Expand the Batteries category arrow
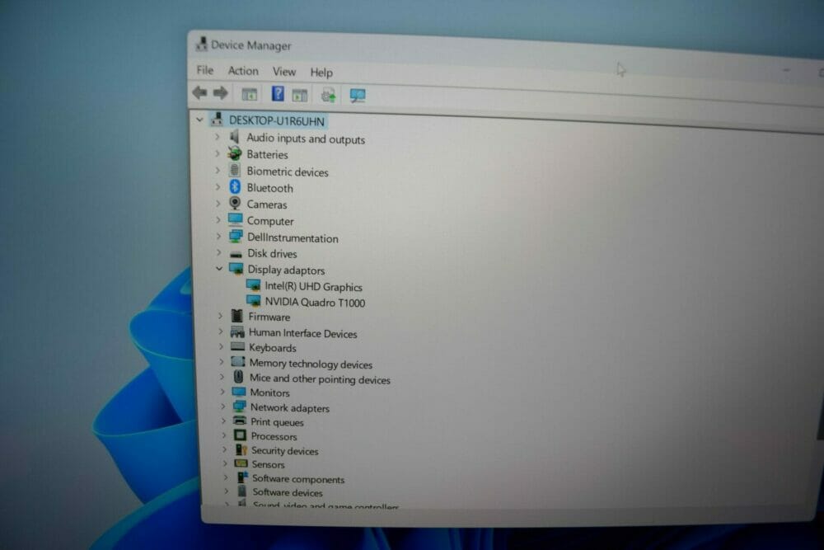Viewport: 824px width, 550px height. tap(217, 154)
